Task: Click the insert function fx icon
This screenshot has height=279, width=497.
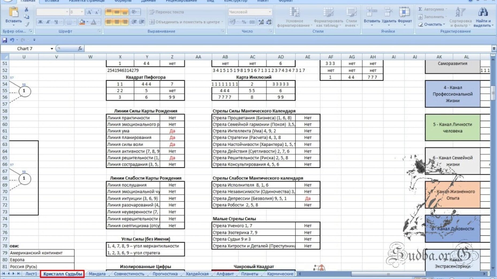Action: [x=80, y=48]
